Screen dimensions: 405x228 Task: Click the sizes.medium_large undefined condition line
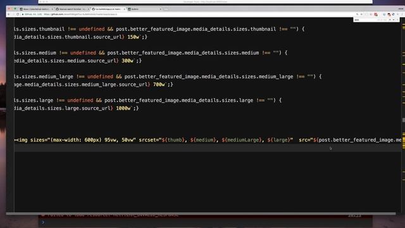[x=168, y=77]
